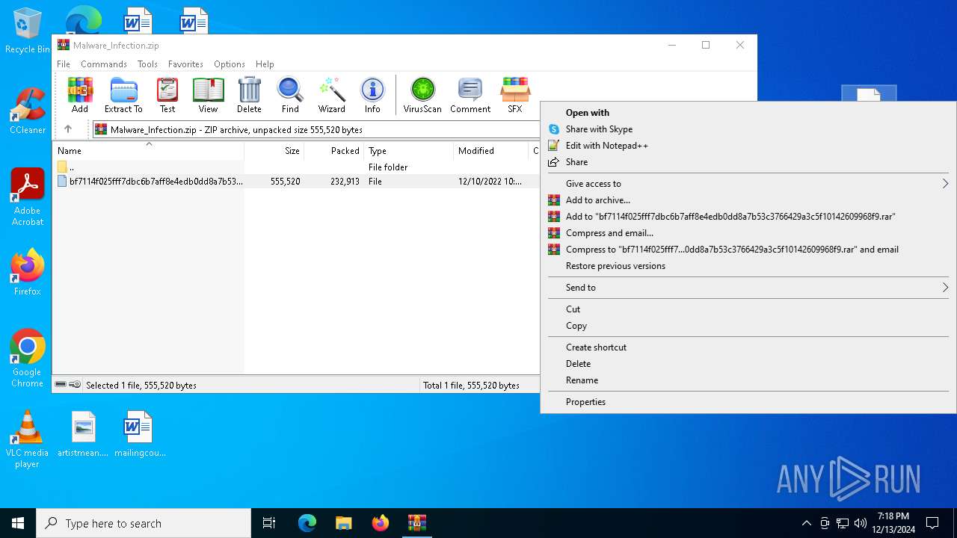
Task: Add a Comment to the archive
Action: point(470,95)
